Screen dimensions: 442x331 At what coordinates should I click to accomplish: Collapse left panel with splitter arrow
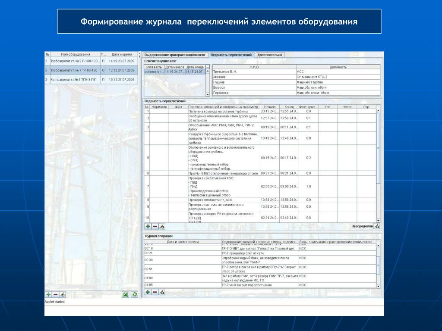tap(140, 53)
